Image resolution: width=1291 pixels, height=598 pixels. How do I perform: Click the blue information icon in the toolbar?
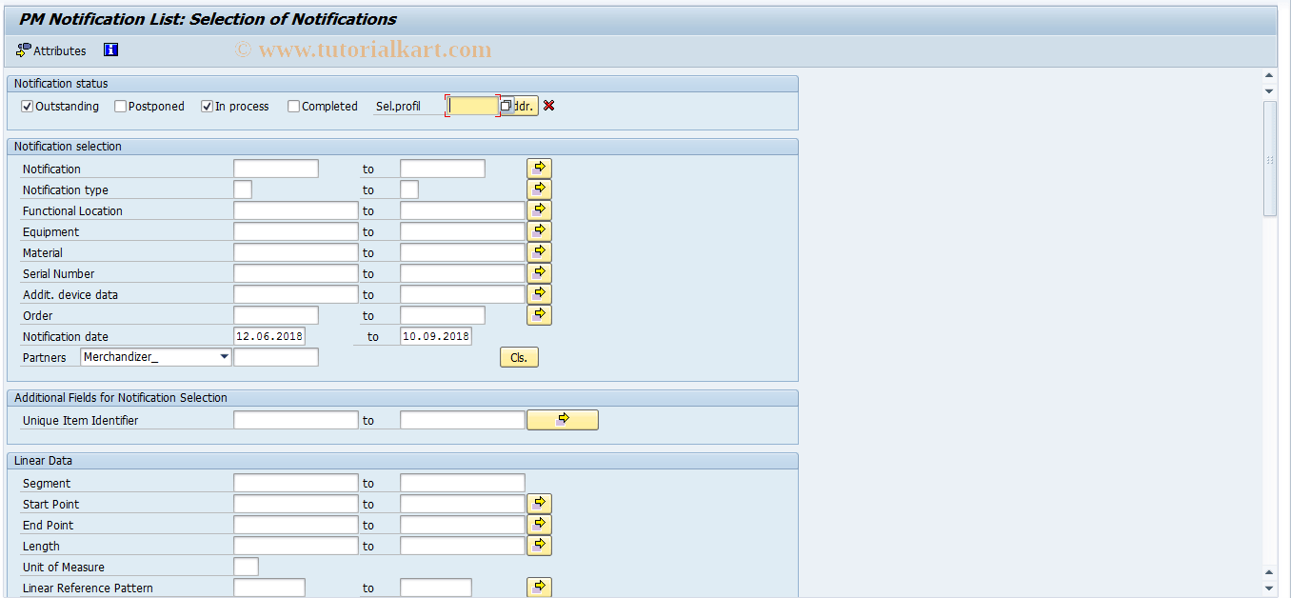click(110, 50)
